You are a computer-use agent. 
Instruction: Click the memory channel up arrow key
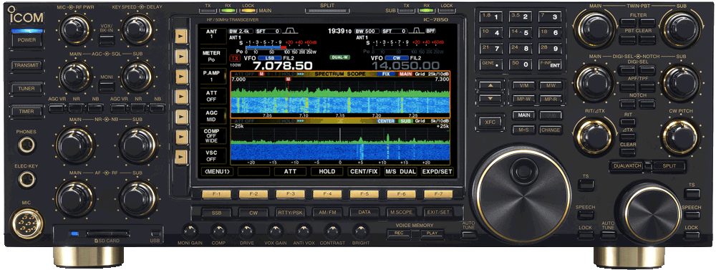coord(490,86)
